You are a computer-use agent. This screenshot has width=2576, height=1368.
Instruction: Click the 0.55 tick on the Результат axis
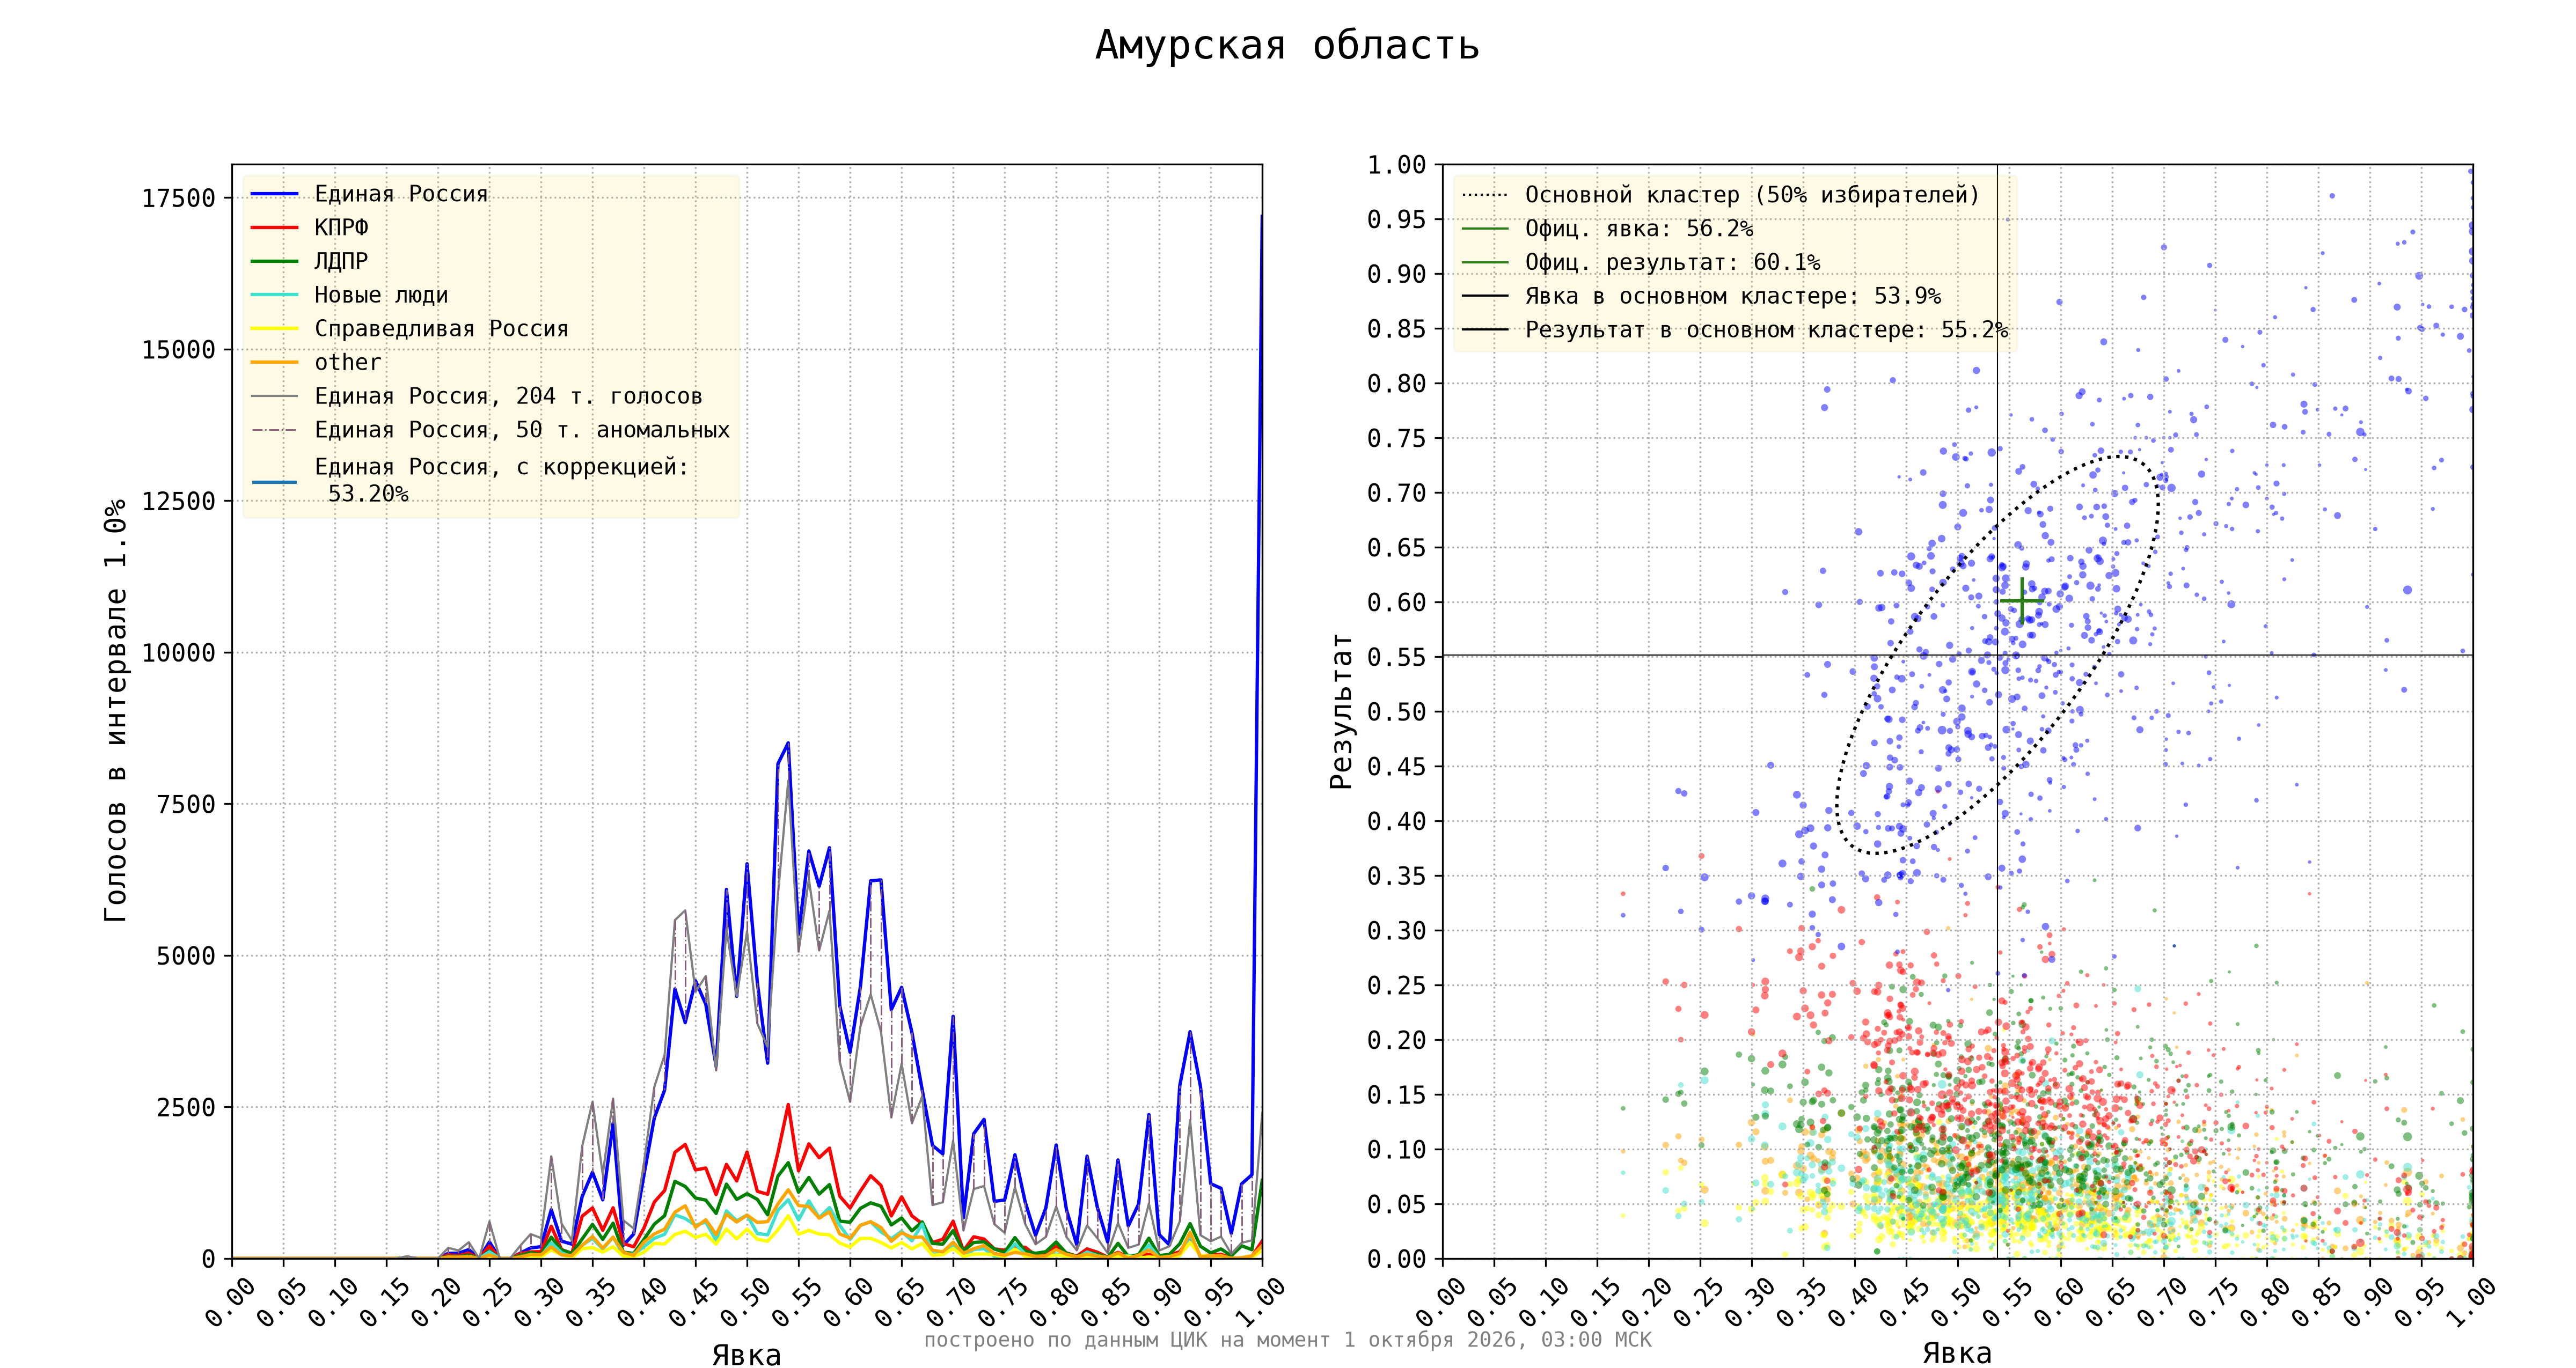(1396, 657)
